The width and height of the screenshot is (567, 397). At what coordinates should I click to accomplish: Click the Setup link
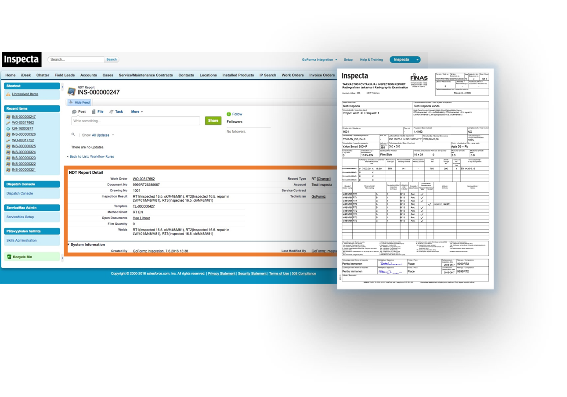click(x=348, y=59)
